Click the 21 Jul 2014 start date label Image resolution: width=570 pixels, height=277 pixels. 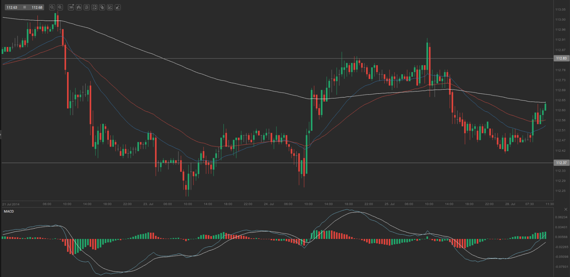pyautogui.click(x=11, y=204)
